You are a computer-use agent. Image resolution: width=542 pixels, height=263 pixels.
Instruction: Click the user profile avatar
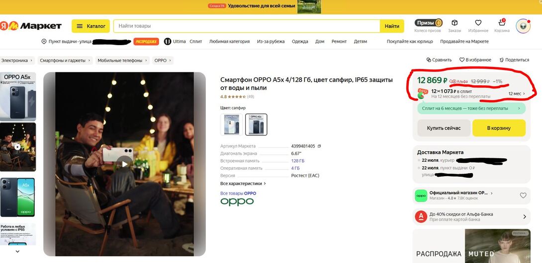click(x=523, y=26)
